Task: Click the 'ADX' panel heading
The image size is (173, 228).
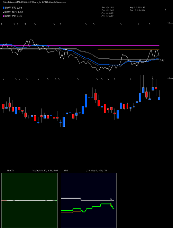Action: tap(66, 171)
